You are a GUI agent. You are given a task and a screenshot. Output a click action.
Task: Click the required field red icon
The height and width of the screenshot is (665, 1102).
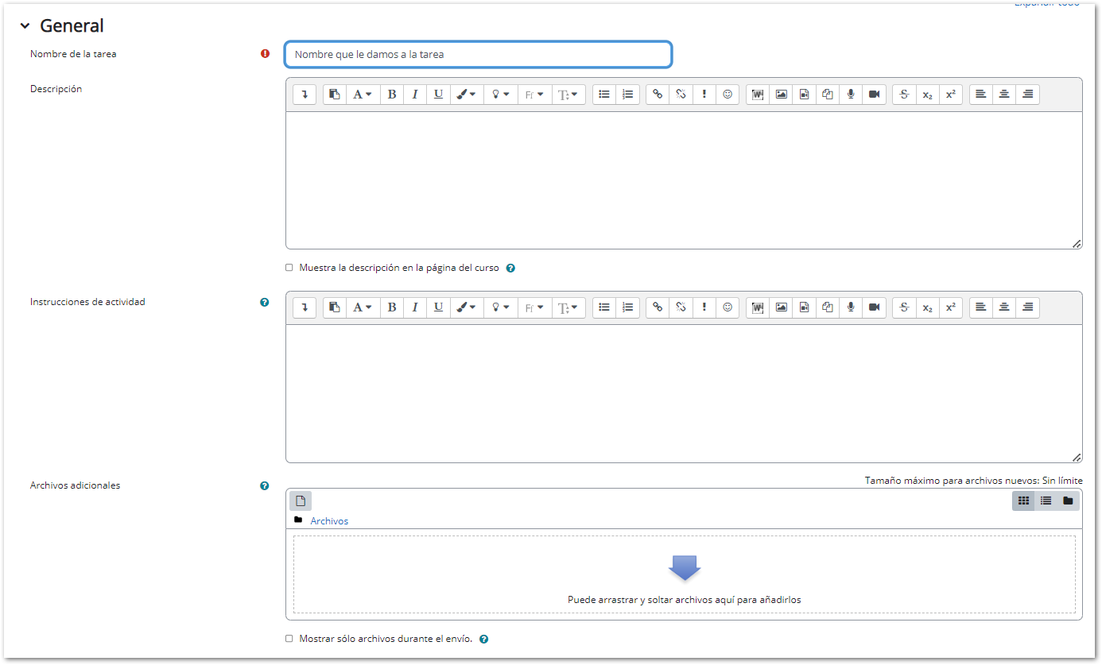pyautogui.click(x=266, y=54)
